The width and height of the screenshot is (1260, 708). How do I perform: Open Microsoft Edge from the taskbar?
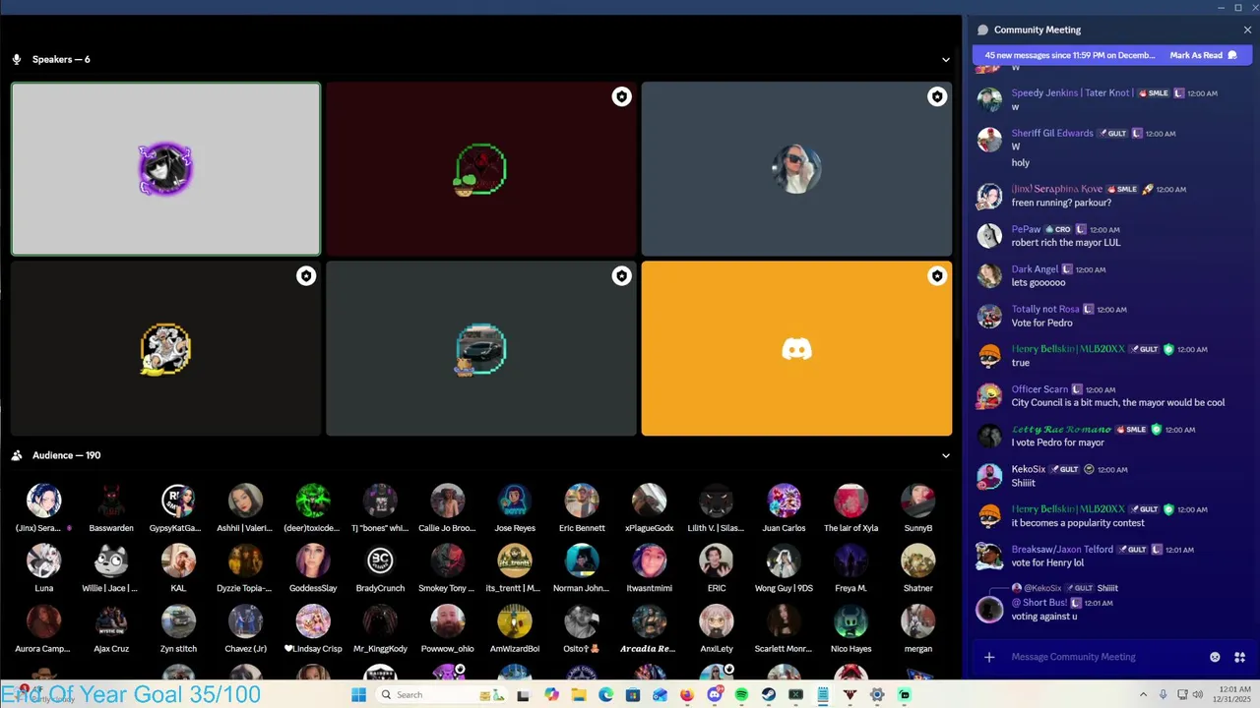[x=605, y=695]
